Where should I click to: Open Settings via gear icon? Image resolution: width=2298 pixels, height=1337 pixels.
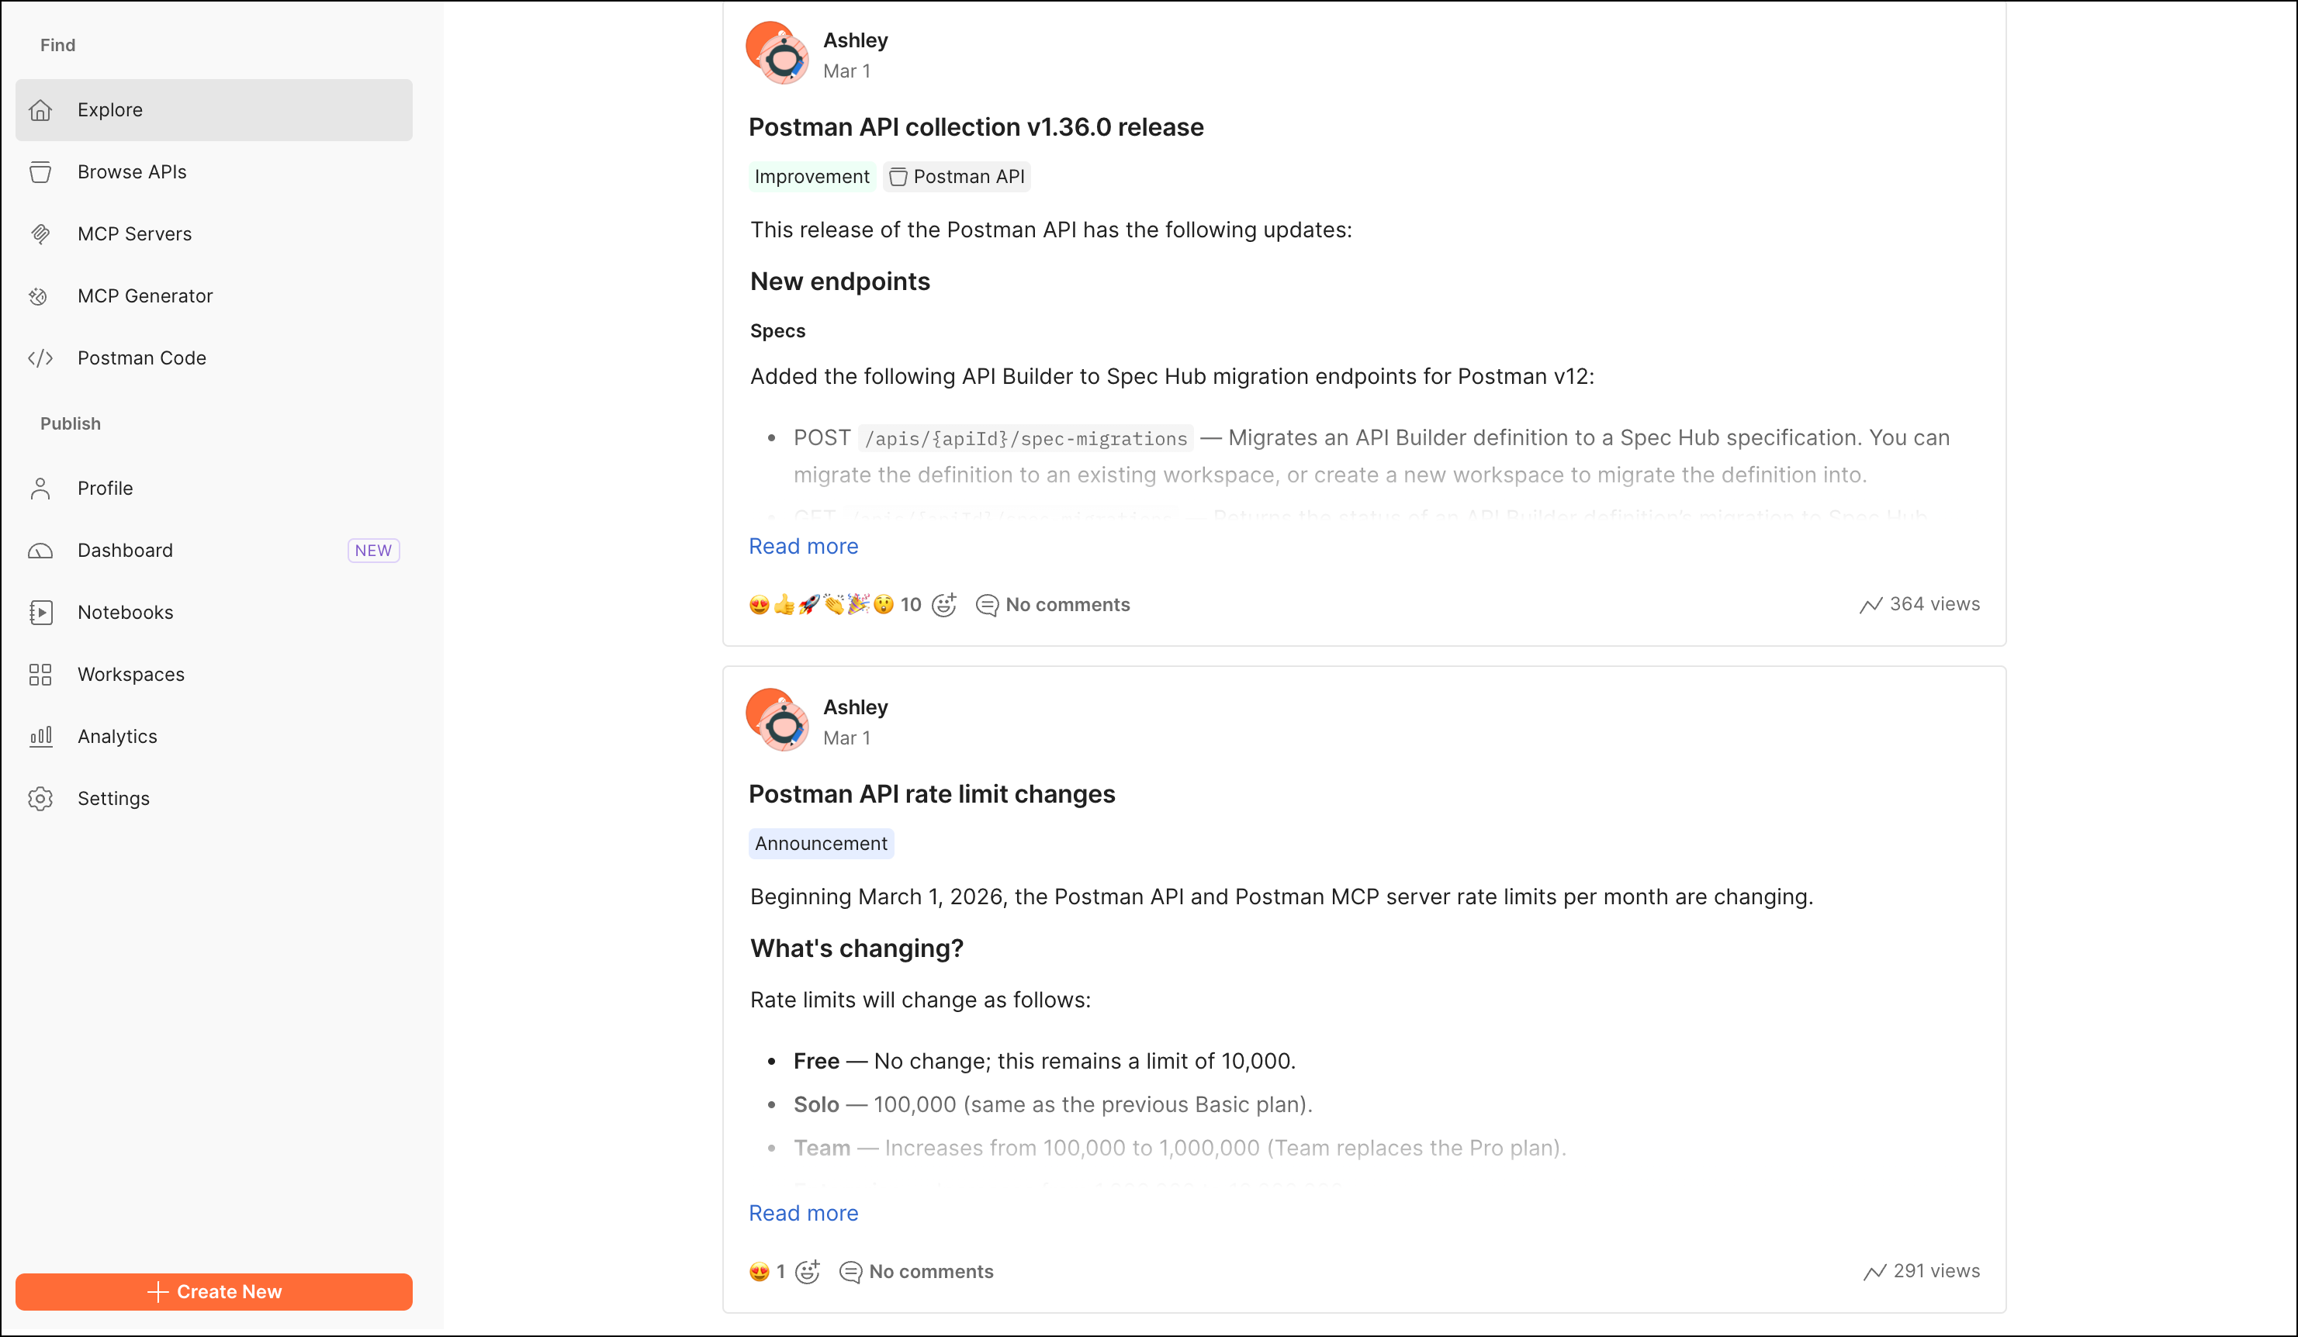[x=40, y=798]
